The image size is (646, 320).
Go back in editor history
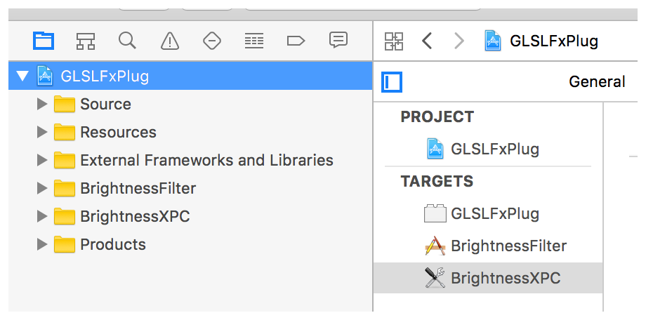[x=427, y=41]
